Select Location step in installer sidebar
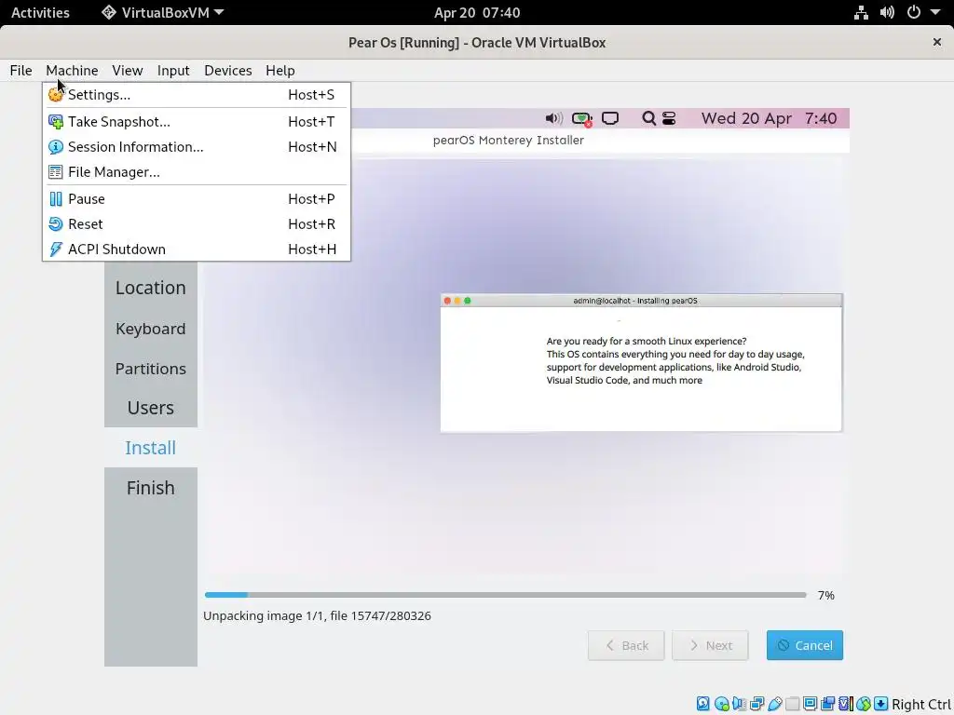This screenshot has height=715, width=954. click(151, 288)
